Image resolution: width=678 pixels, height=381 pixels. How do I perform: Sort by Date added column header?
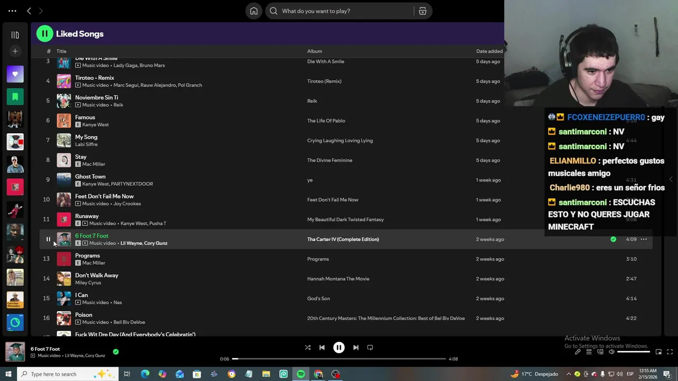point(489,51)
